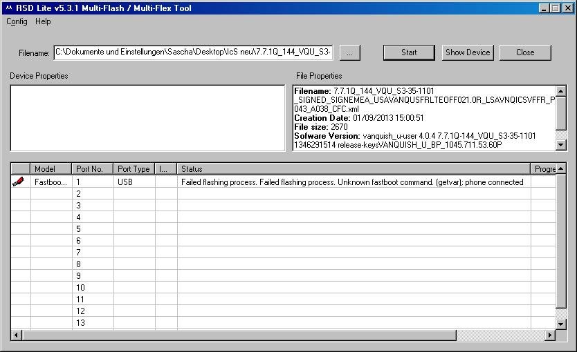Screen dimensions: 577x352
Task: Click the File Properties scrollbar thumb
Action: 561,113
